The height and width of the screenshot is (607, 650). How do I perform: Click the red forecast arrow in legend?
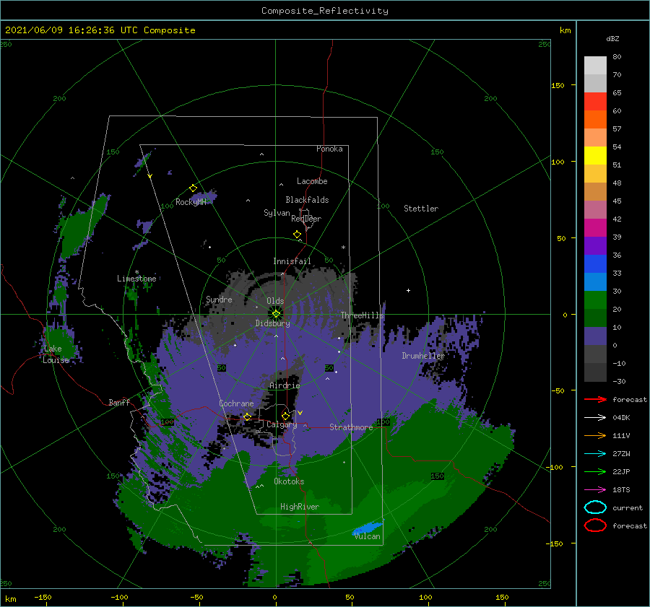[x=595, y=399]
